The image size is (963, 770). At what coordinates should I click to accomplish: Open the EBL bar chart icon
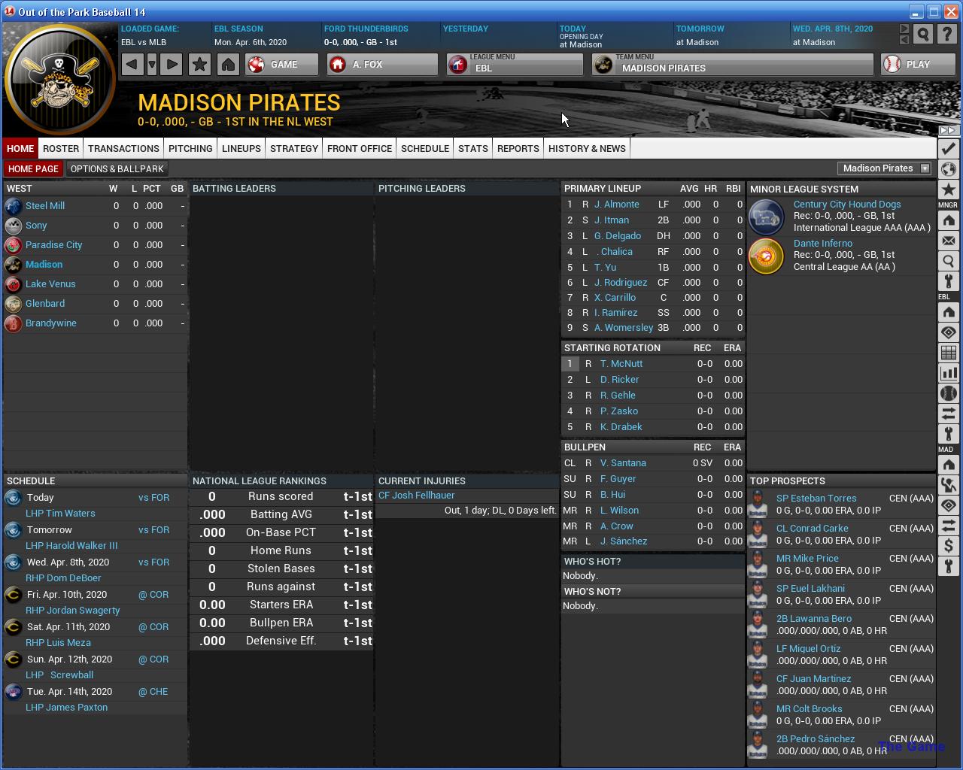click(948, 373)
